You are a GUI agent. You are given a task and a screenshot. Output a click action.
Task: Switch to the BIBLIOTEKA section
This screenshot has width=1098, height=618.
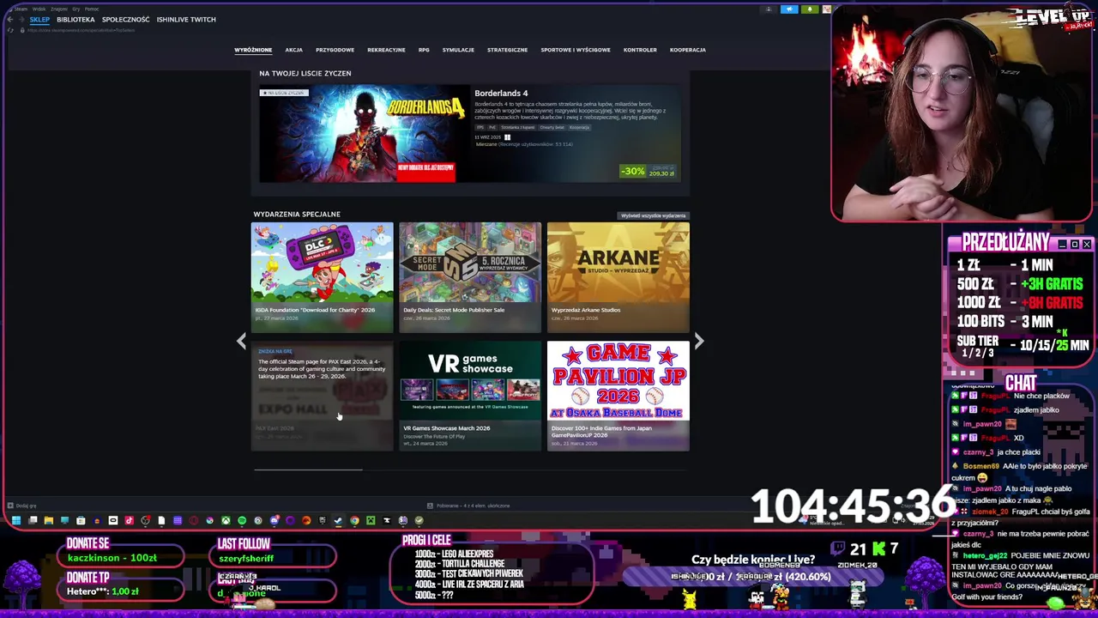(75, 20)
